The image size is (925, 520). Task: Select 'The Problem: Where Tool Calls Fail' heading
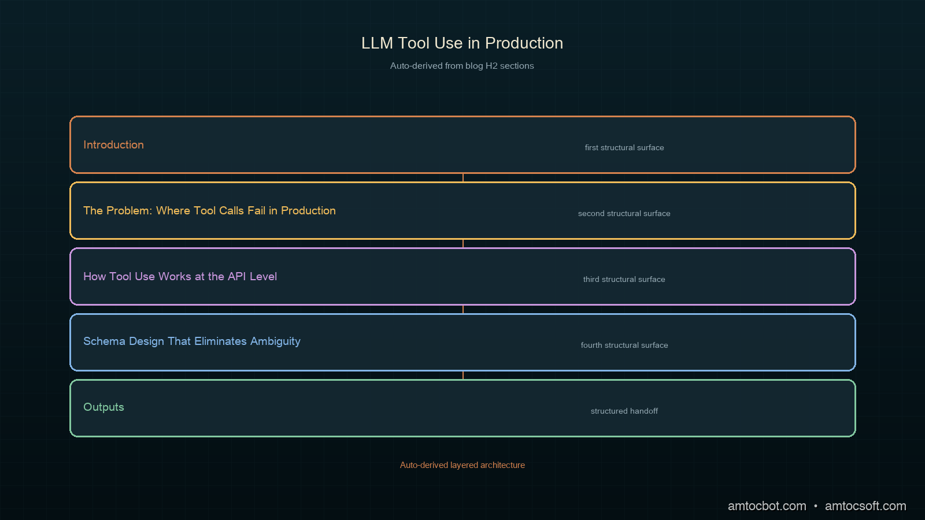coord(209,211)
